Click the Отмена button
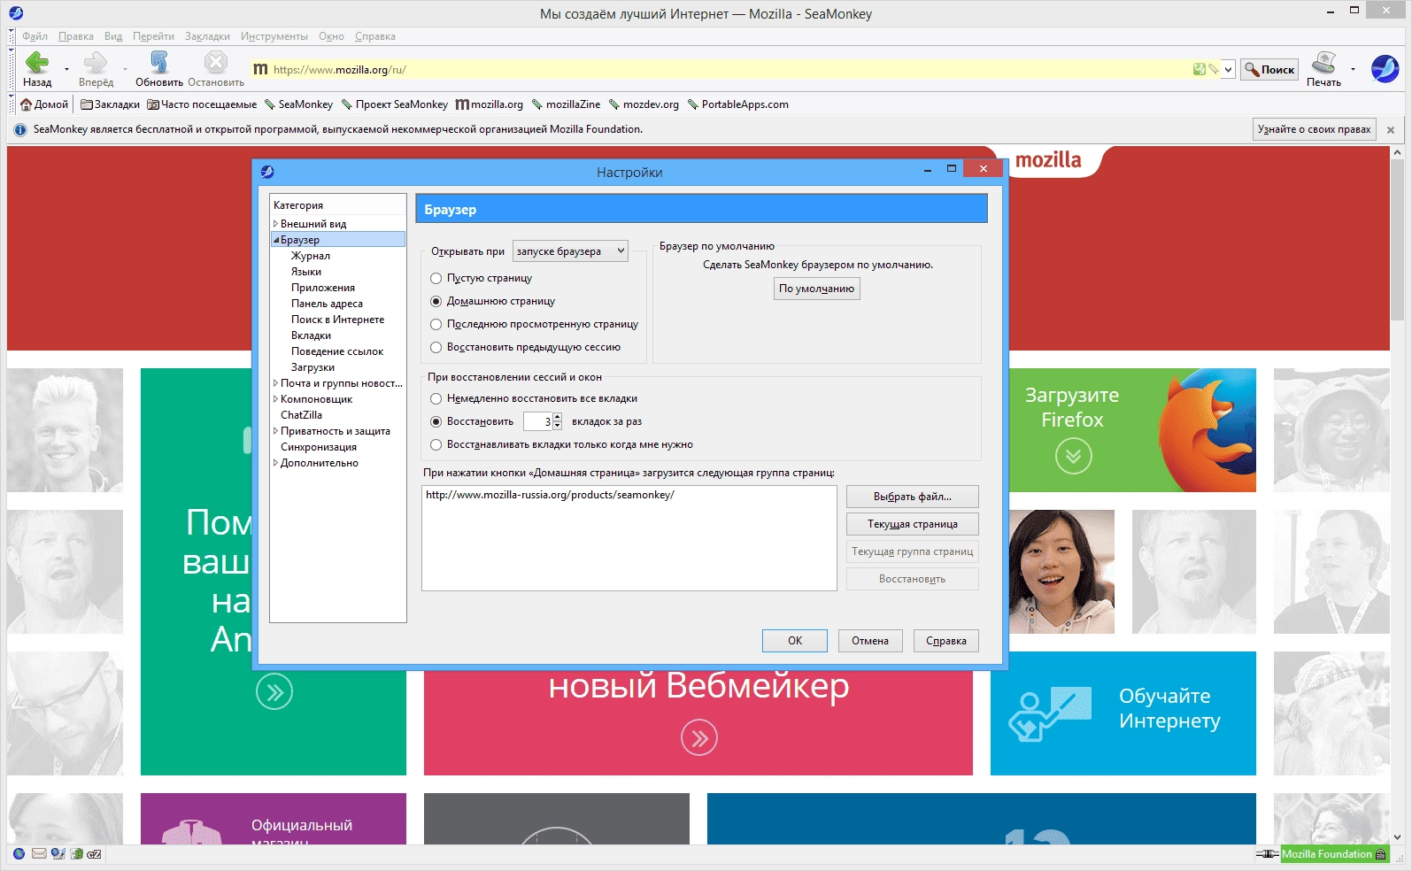The image size is (1412, 871). tap(870, 641)
